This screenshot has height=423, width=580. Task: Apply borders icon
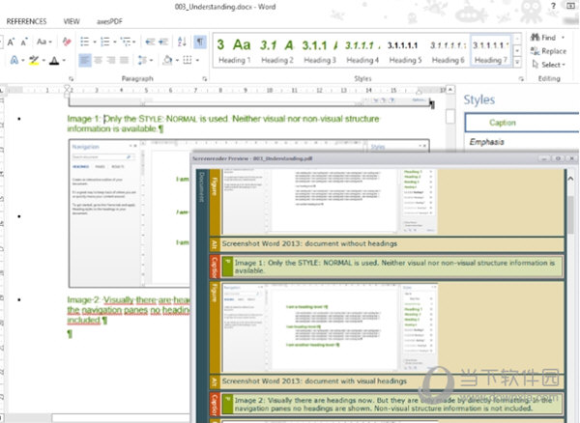point(188,60)
